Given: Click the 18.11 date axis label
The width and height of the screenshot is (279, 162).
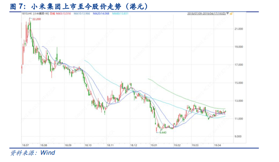Looking at the screenshot, I should pyautogui.click(x=110, y=145).
